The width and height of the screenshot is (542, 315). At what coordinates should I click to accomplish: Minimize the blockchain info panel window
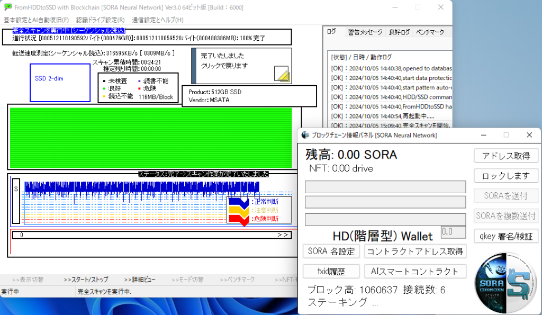484,135
